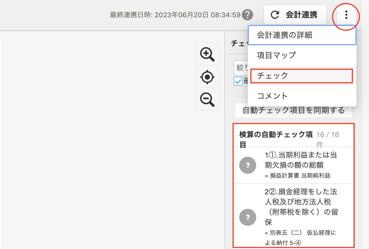Open check item 1①.当期利益または当期欠損の額の総額
This screenshot has height=249, width=369.
[x=293, y=165]
